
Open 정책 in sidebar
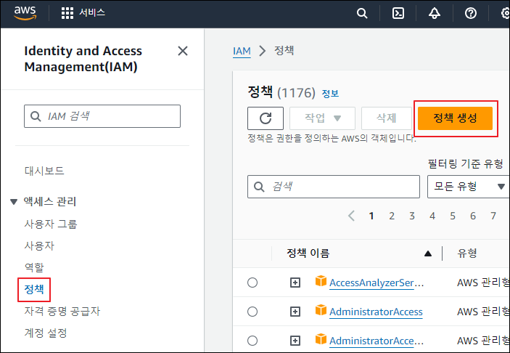[x=34, y=289]
